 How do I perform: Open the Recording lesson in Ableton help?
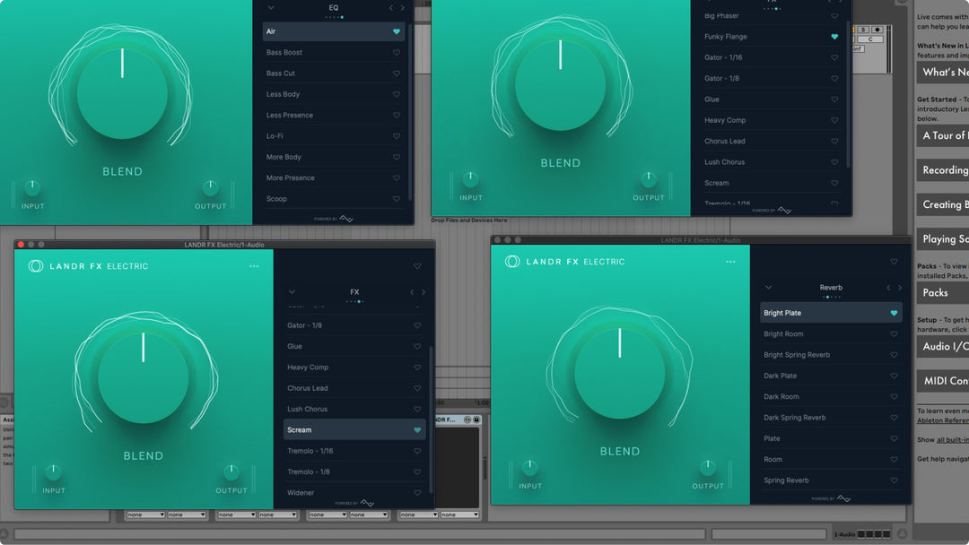(943, 169)
